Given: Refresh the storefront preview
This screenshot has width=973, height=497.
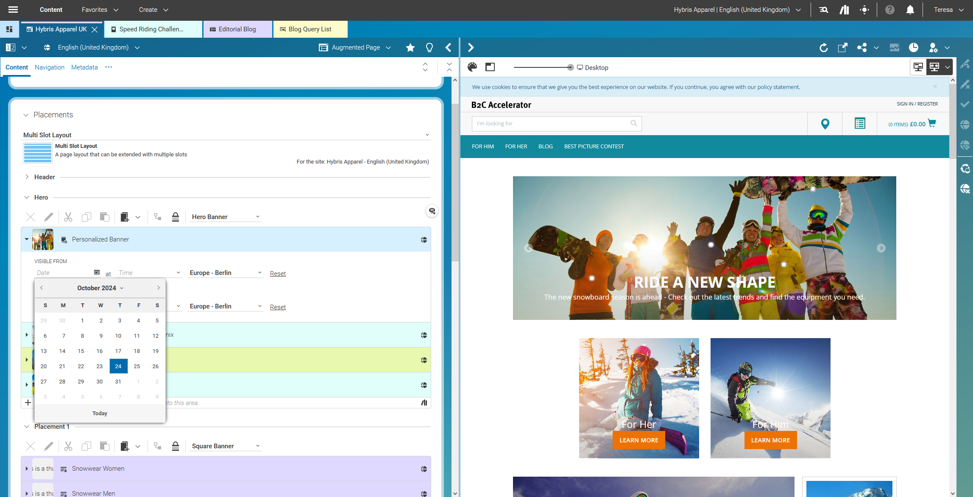Looking at the screenshot, I should [824, 47].
